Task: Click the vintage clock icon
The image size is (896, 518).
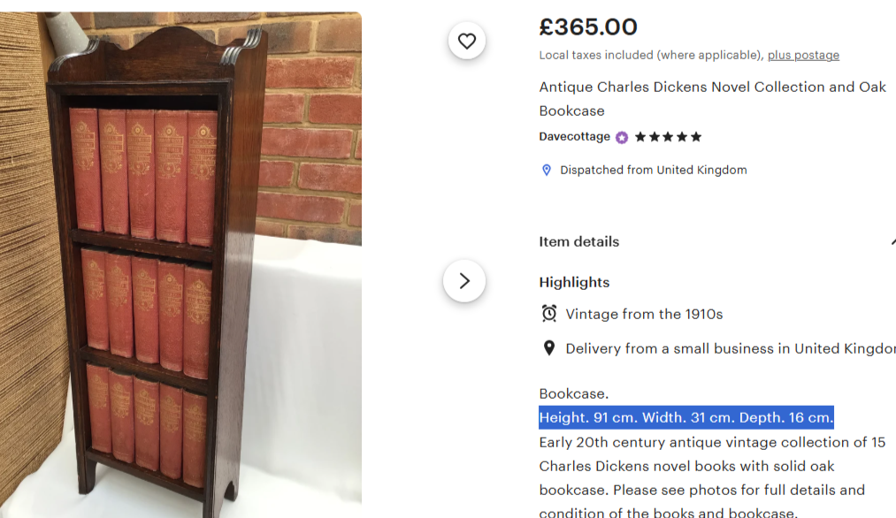Action: click(549, 314)
